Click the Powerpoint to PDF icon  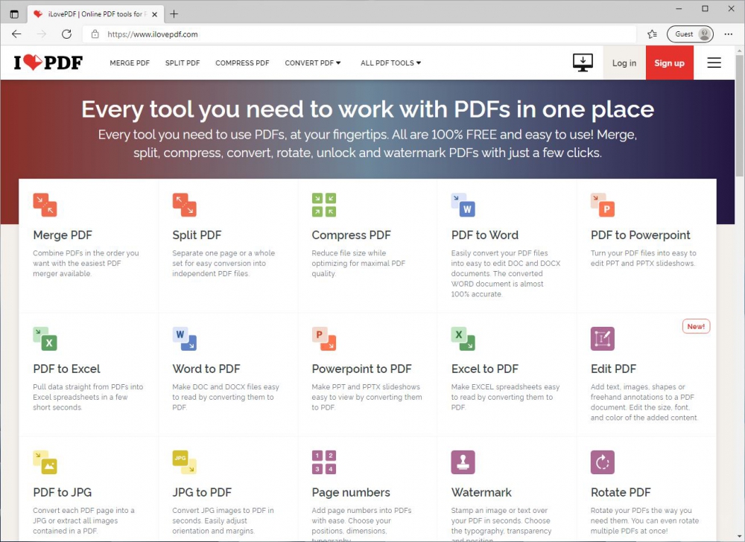324,339
